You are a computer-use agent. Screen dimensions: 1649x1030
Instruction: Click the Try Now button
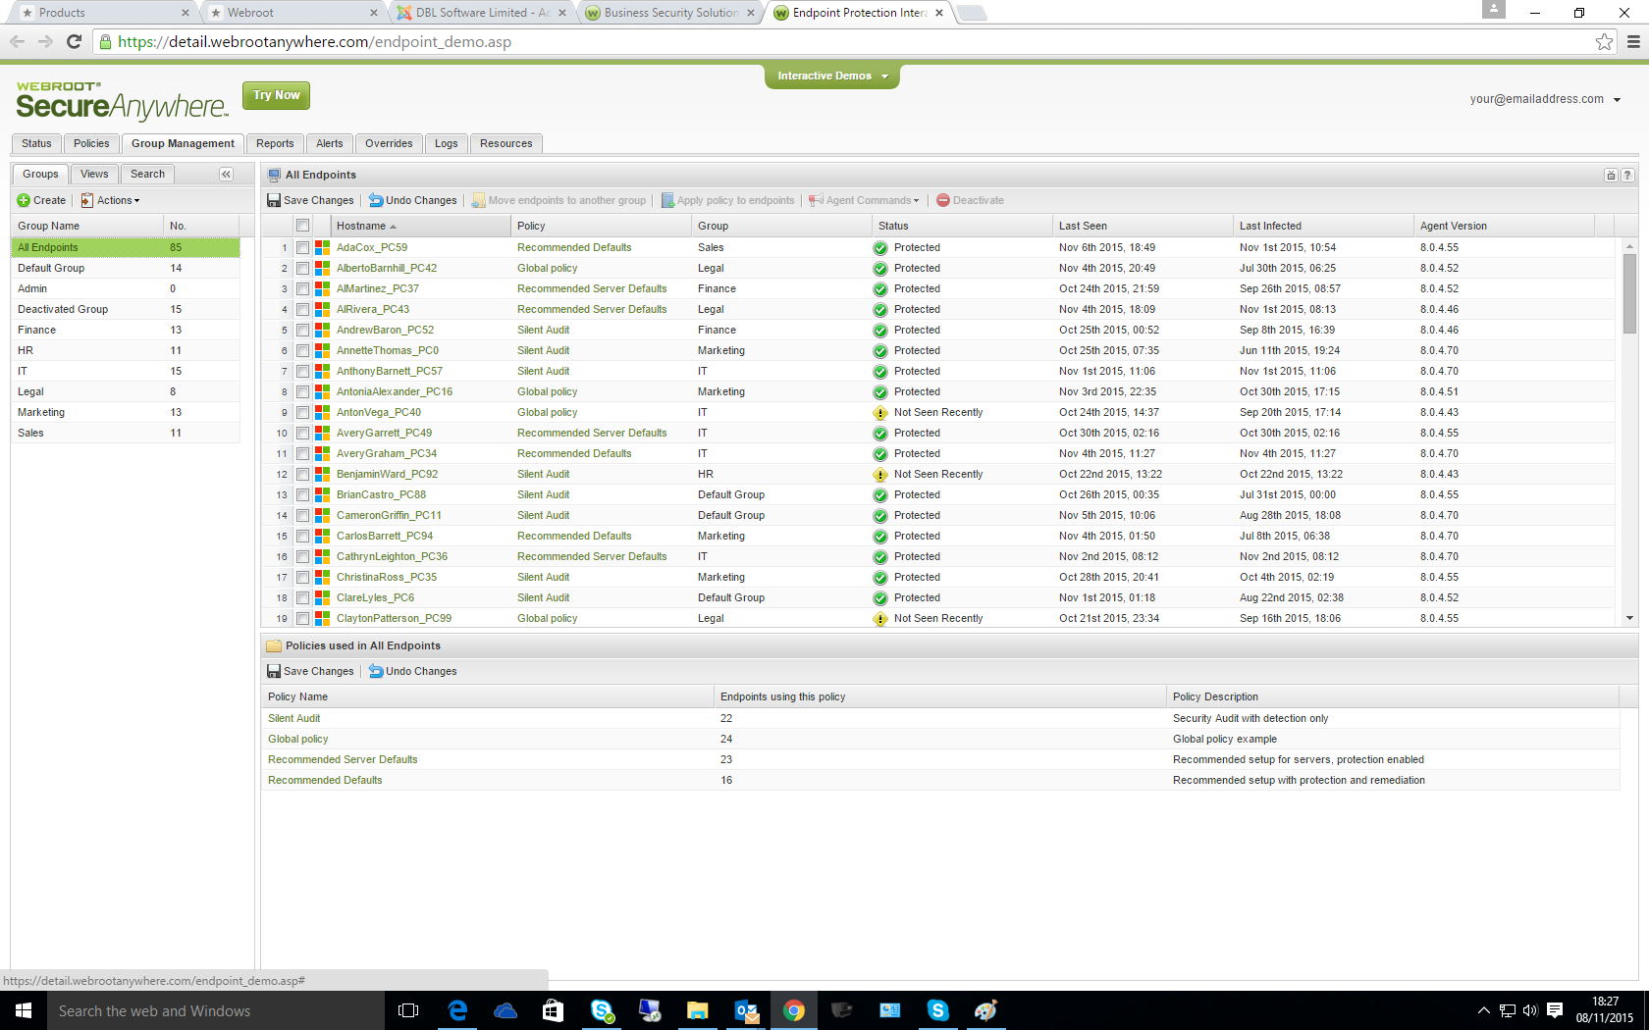pos(276,95)
